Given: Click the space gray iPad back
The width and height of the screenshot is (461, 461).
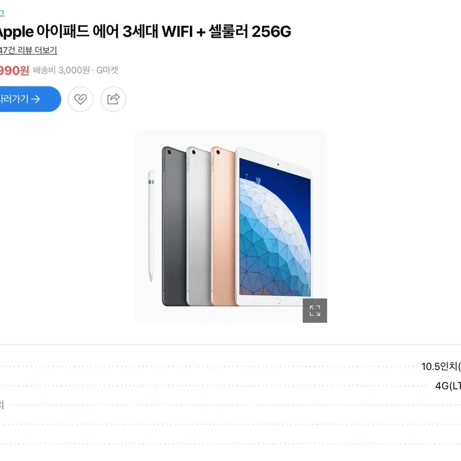Looking at the screenshot, I should click(x=174, y=226).
